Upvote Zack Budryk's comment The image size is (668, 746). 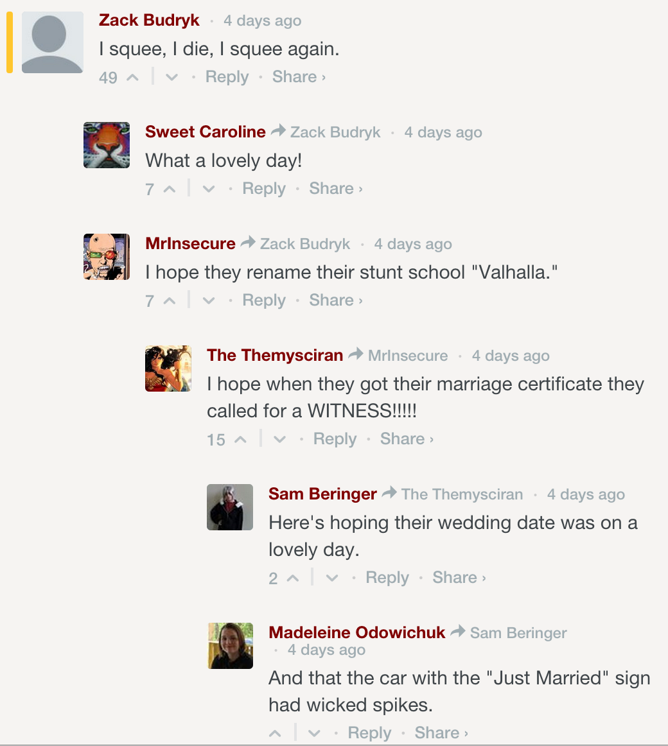(132, 78)
